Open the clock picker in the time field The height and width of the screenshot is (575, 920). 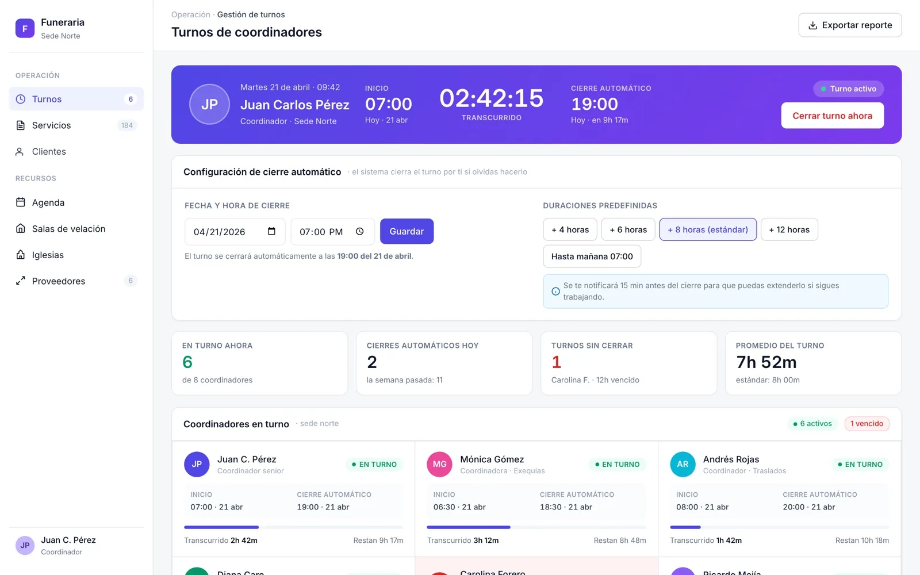[360, 231]
